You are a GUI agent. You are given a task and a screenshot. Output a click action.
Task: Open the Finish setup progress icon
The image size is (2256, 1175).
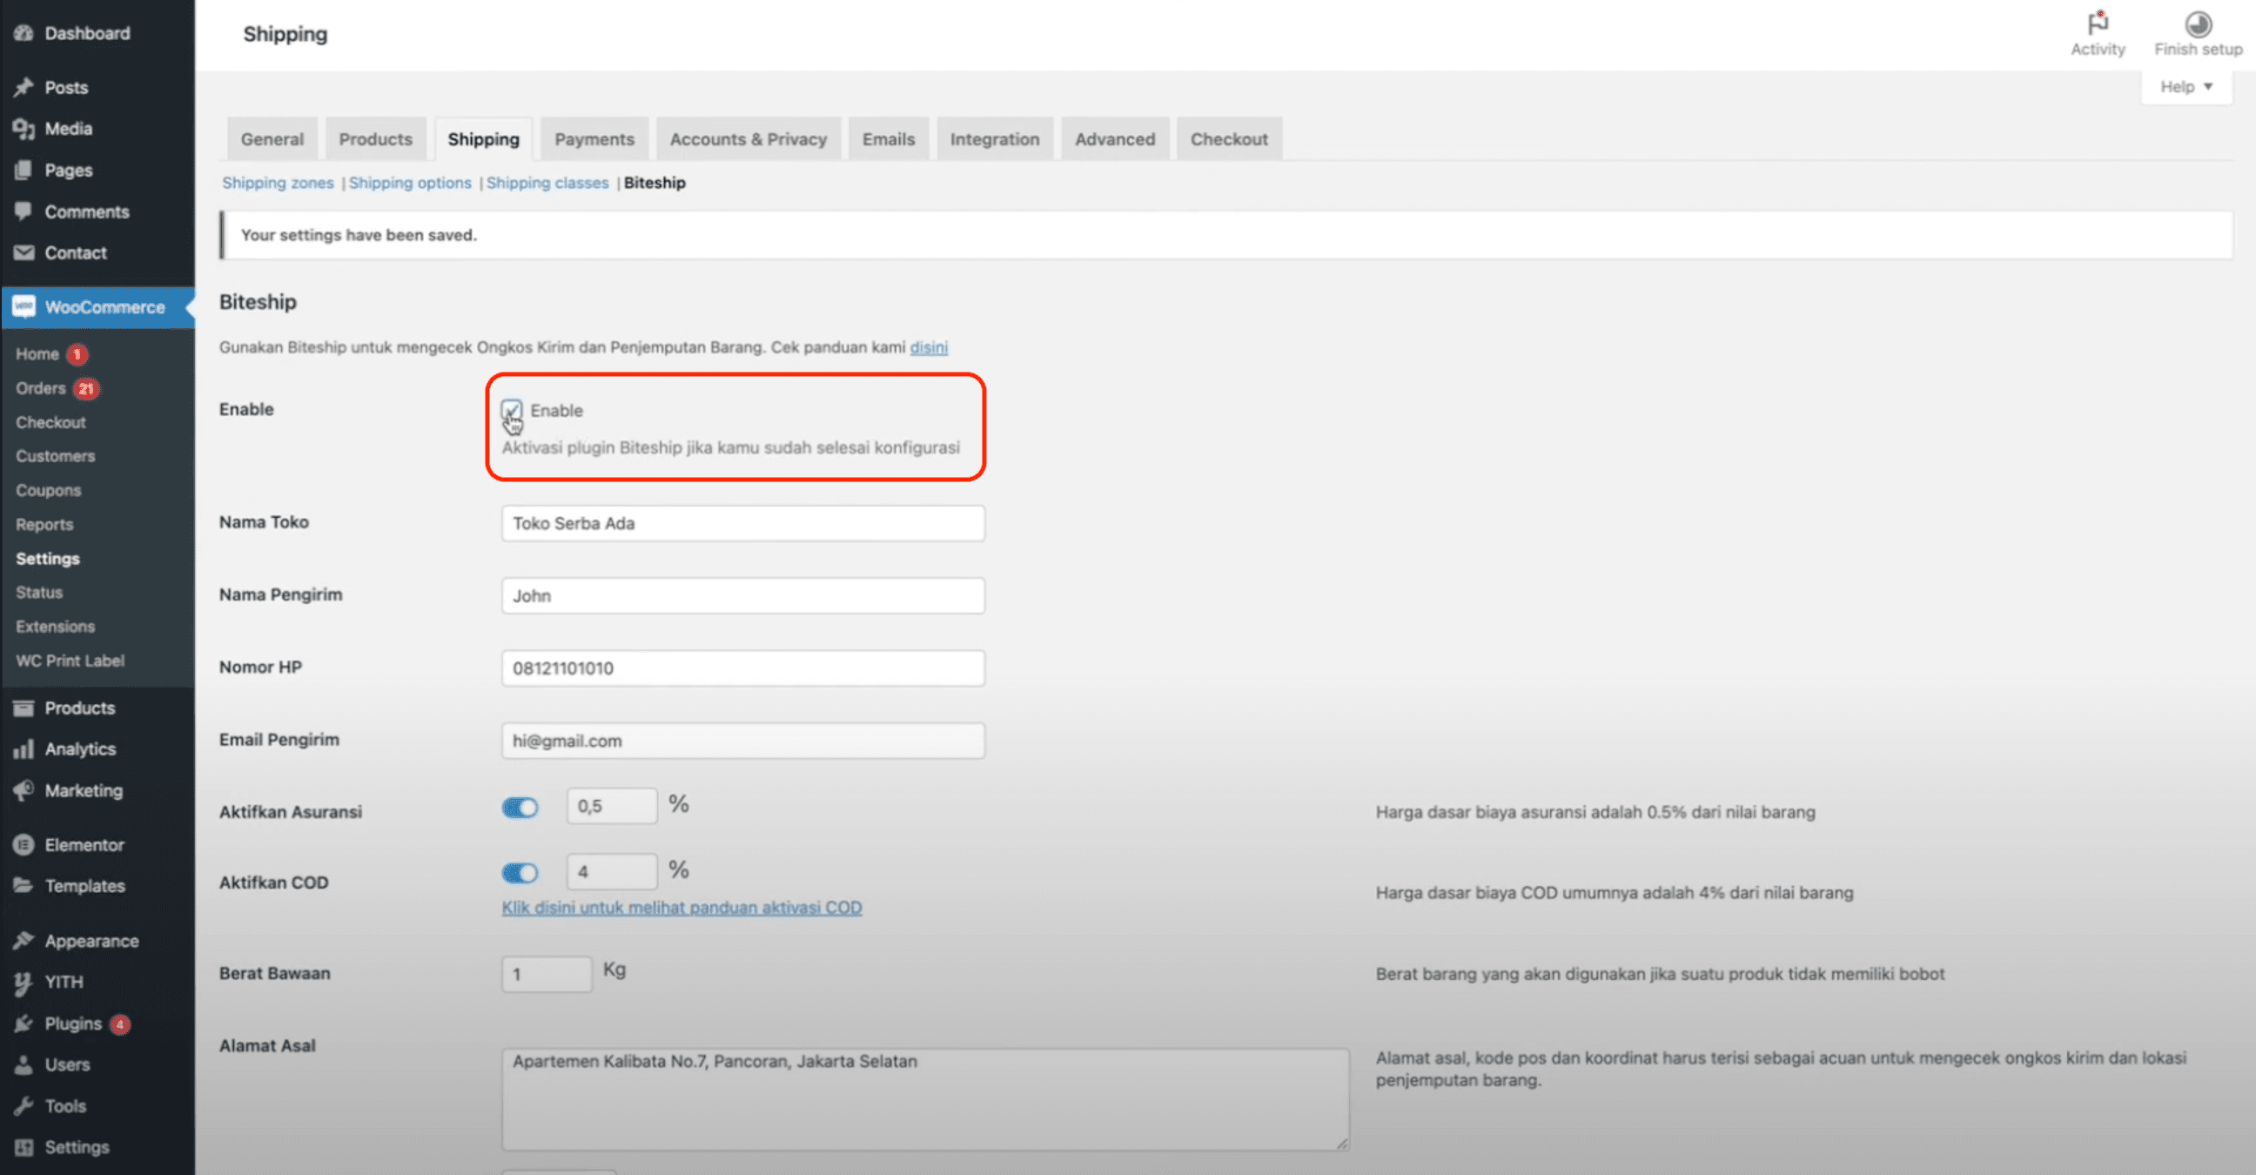2198,23
